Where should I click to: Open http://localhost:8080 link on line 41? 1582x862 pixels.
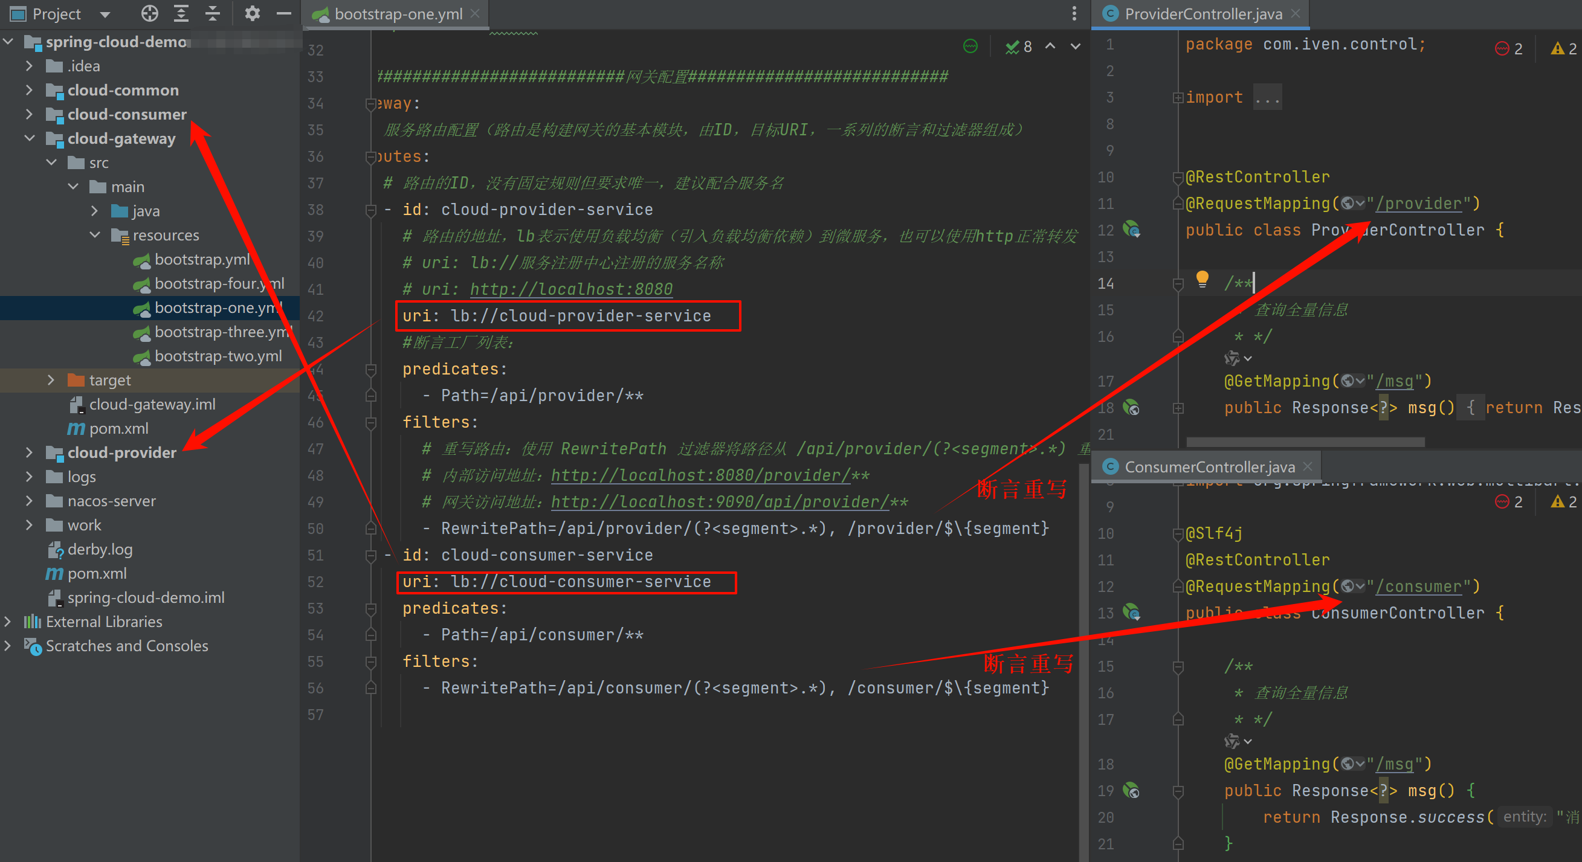[570, 289]
